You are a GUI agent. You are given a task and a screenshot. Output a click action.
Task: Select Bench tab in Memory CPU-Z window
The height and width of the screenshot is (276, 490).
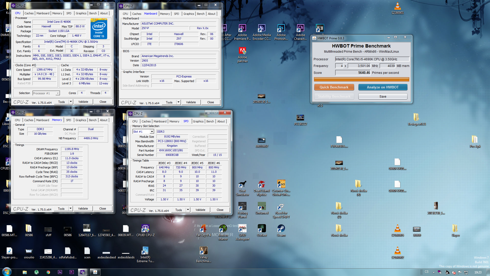tap(93, 120)
